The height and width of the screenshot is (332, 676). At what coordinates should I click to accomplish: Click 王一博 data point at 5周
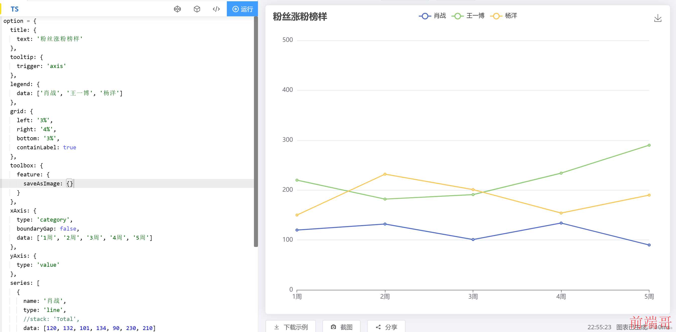649,145
